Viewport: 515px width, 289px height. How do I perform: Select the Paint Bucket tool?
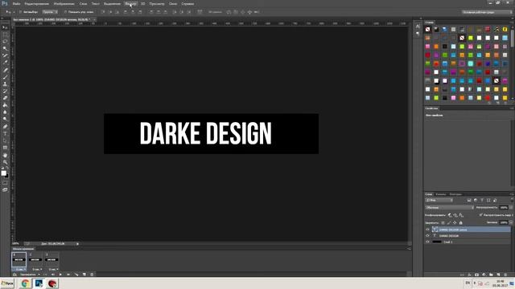coord(5,105)
